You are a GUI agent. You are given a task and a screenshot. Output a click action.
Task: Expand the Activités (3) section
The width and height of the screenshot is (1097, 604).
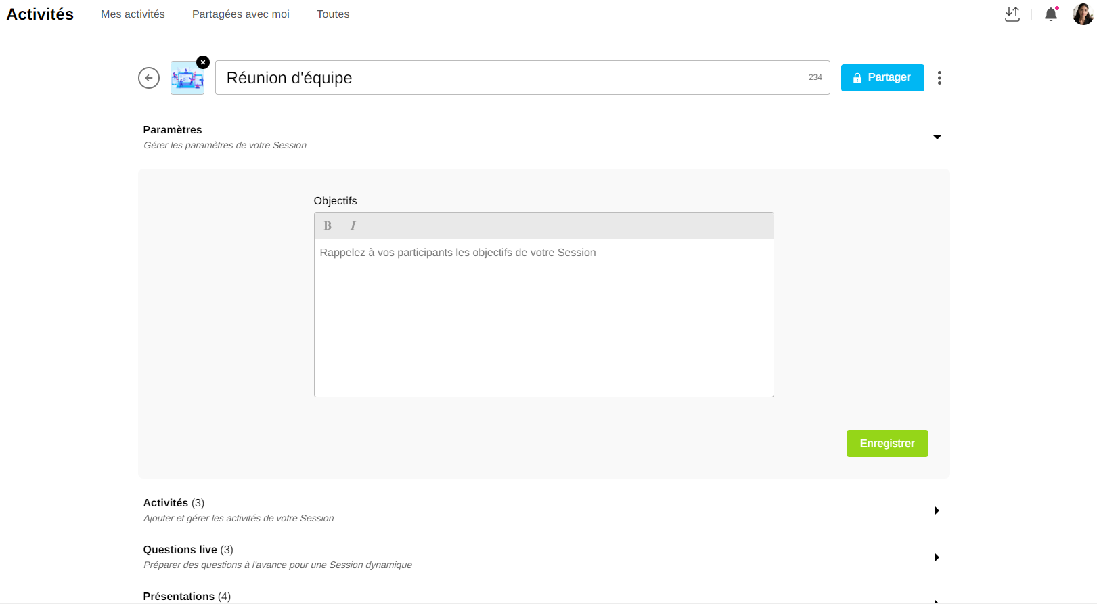click(937, 511)
